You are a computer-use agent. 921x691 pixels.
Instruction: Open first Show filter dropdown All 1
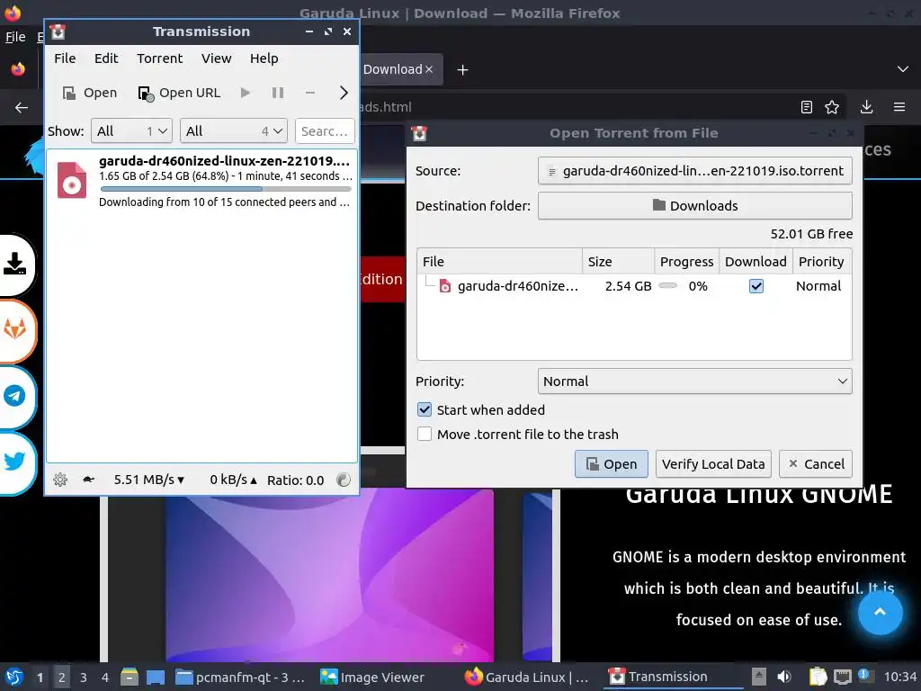131,131
